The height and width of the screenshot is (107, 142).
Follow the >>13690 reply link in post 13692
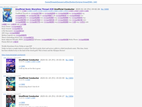coord(22,66)
